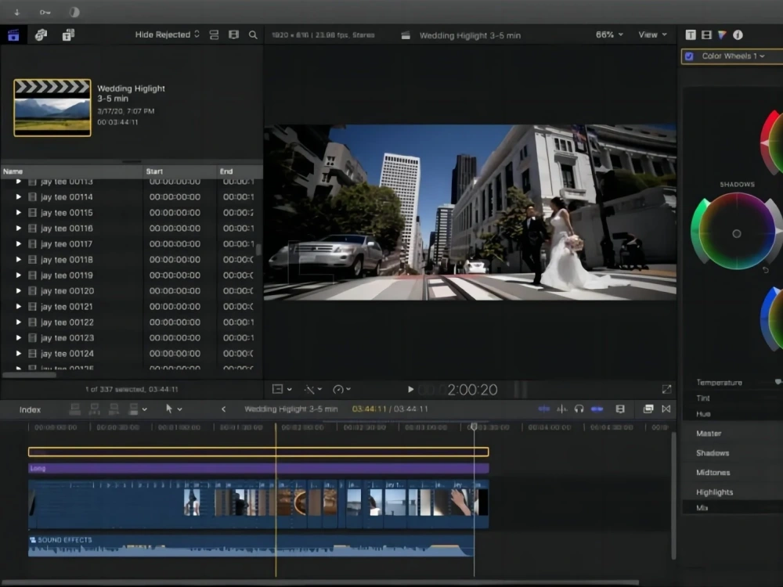Click the Shadows color wheel center puck
Viewport: 783px width, 587px height.
click(737, 233)
